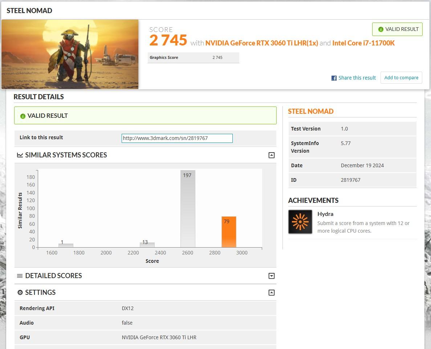This screenshot has height=349, width=431.
Task: Click the Link to this result label
Action: [x=41, y=137]
